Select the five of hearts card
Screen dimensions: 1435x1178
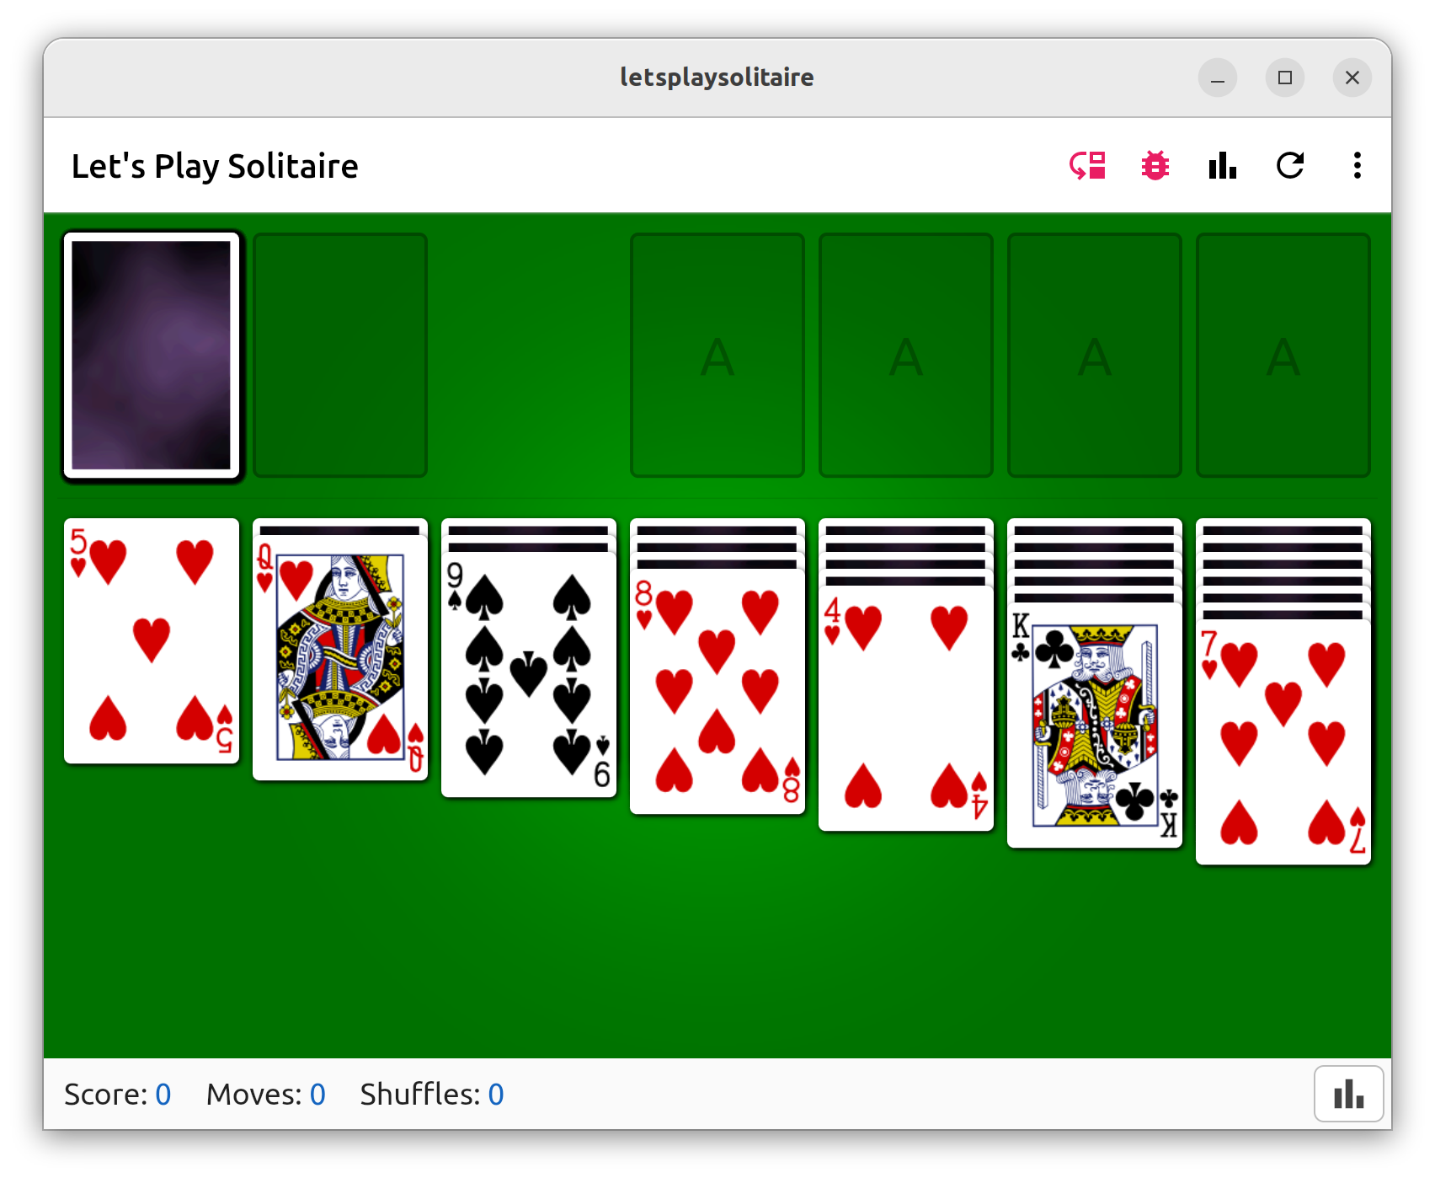click(152, 641)
